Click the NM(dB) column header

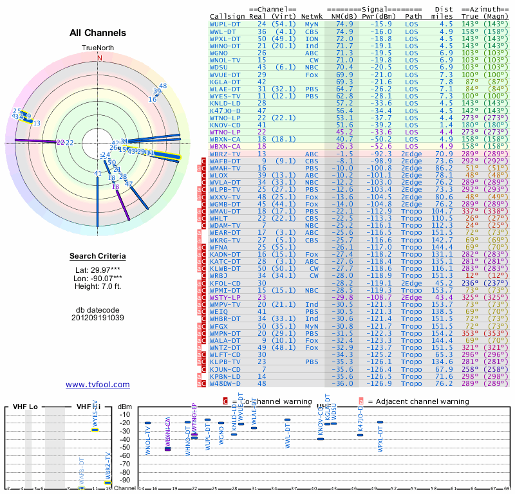pos(344,17)
